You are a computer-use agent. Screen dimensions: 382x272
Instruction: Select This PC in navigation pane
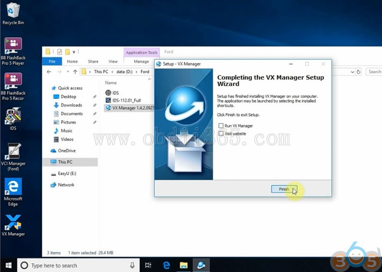(x=70, y=162)
